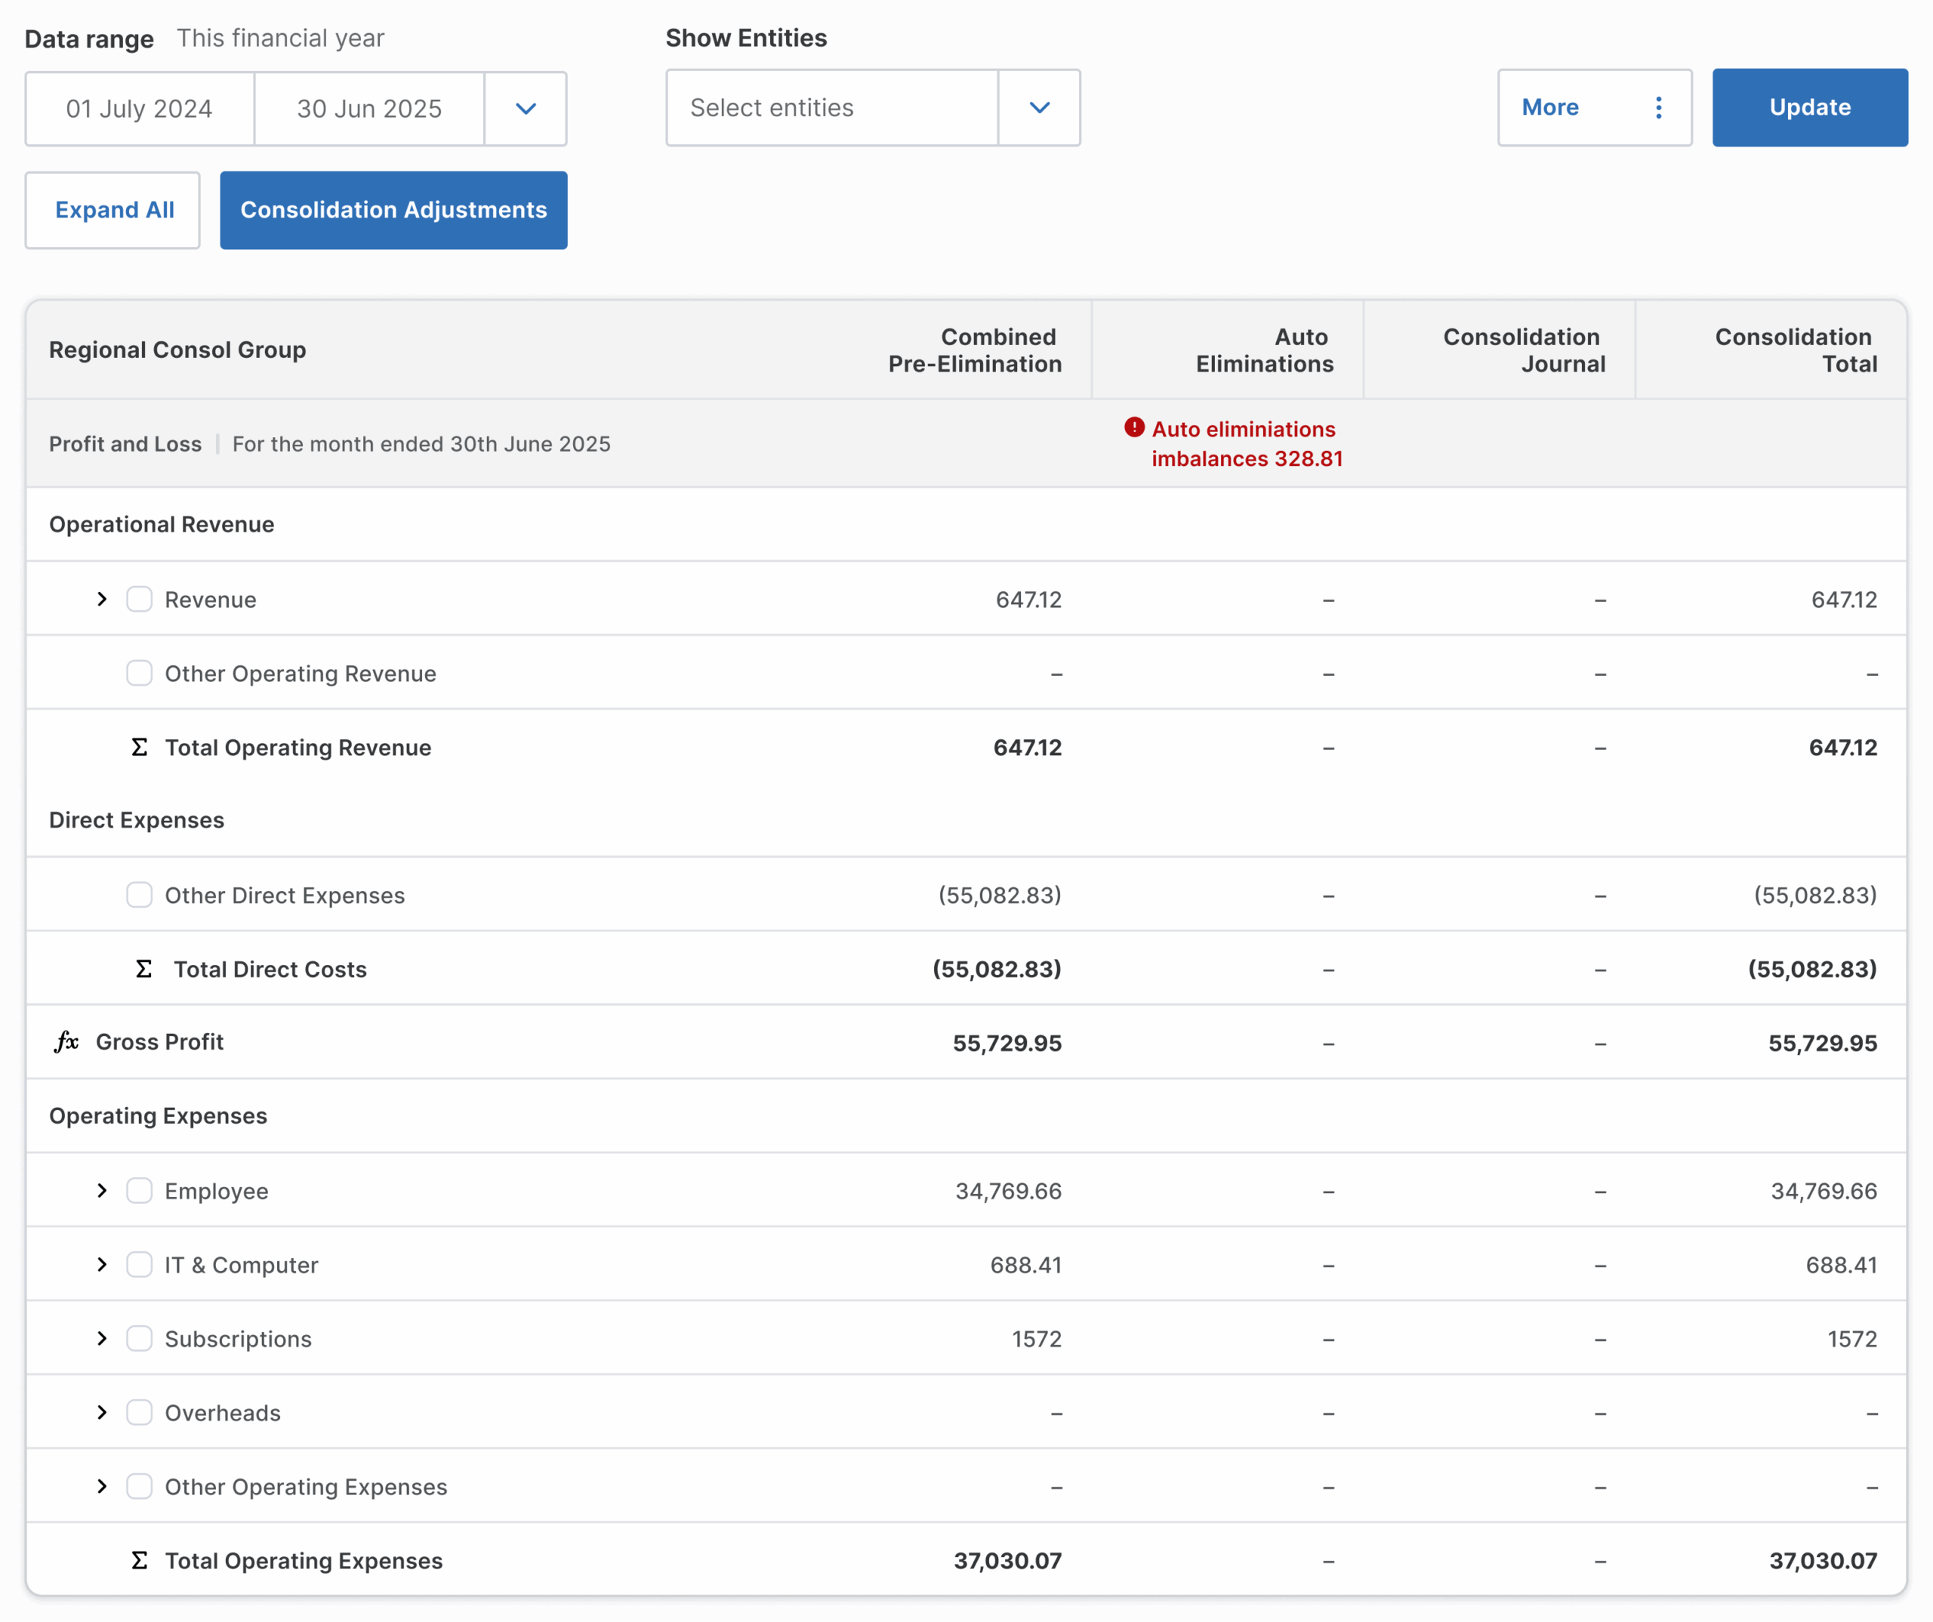This screenshot has height=1622, width=1933.
Task: Click the 01 July 2024 start date field
Action: click(140, 109)
